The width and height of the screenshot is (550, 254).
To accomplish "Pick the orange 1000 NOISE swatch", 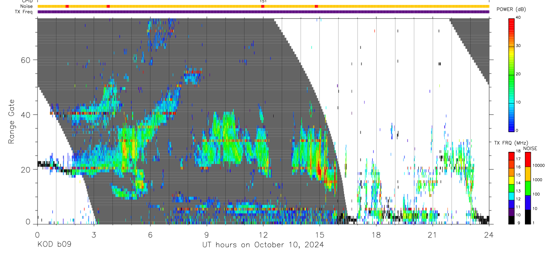I will pyautogui.click(x=528, y=174).
